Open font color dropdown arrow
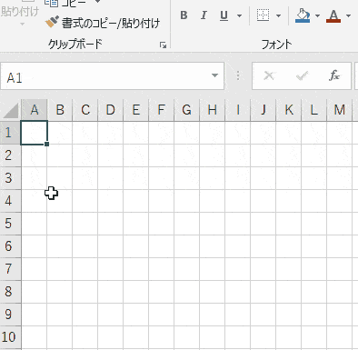 coord(348,15)
